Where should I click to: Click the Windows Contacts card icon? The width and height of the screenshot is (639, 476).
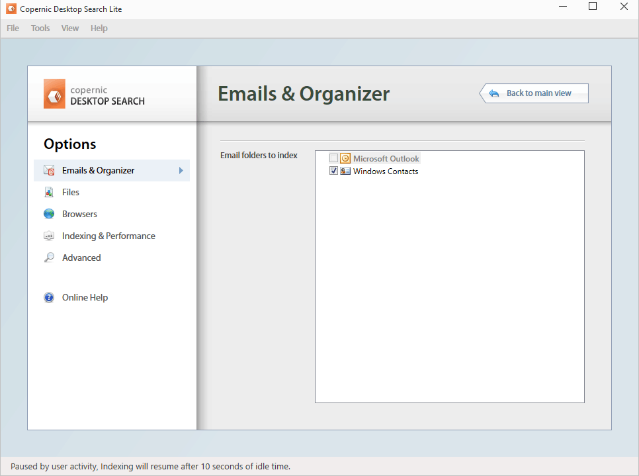pyautogui.click(x=345, y=171)
